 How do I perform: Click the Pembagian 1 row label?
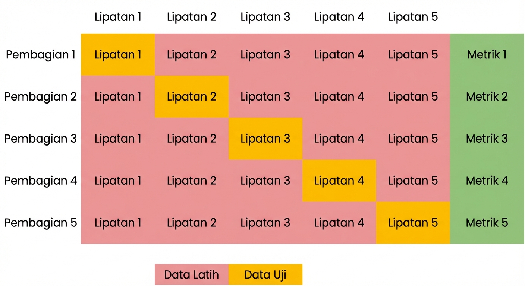[x=41, y=55]
